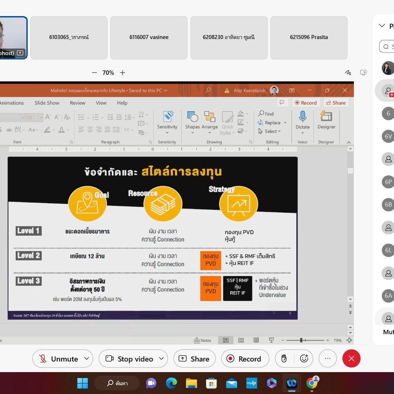
Task: Stop the video camera
Action: click(x=130, y=359)
